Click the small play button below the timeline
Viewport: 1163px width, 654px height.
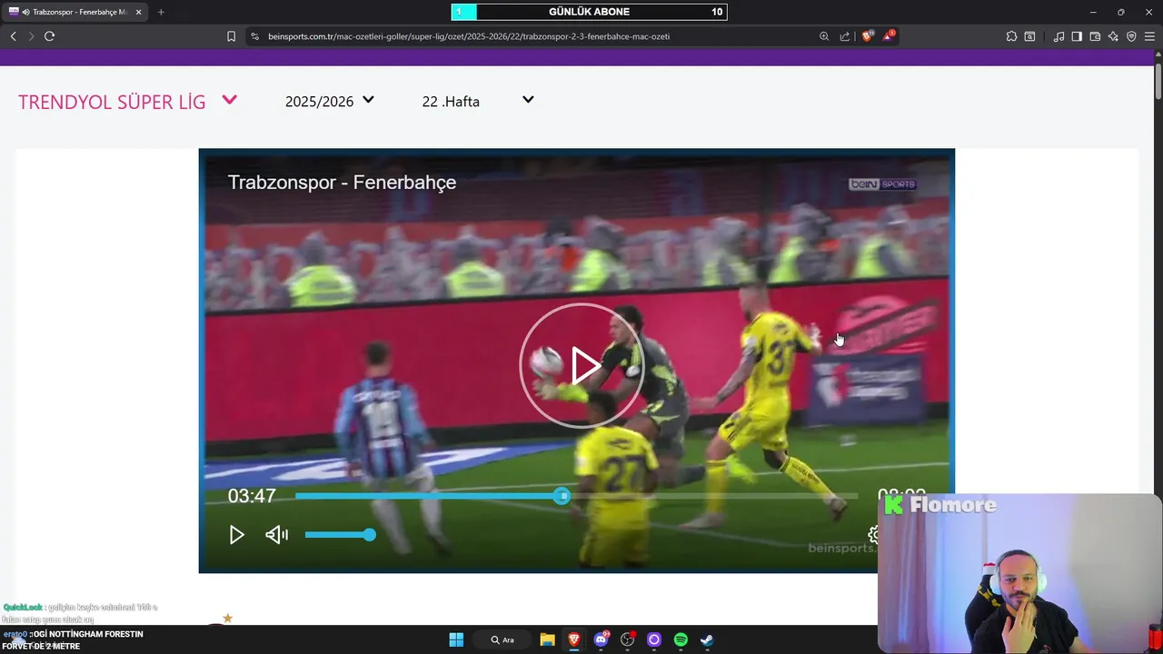click(x=236, y=535)
